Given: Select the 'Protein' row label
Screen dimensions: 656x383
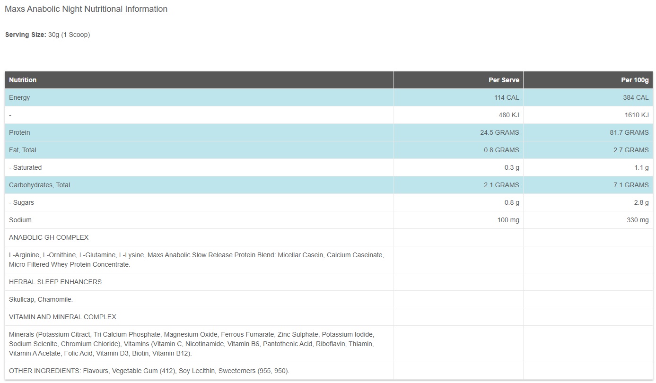Looking at the screenshot, I should pos(19,132).
